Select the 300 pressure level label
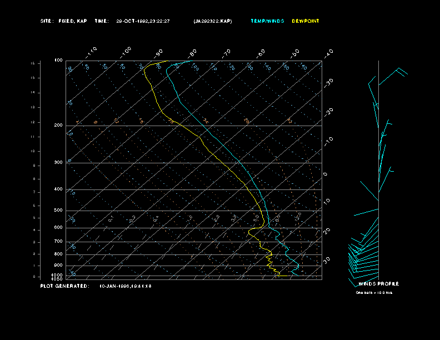Image resolution: width=440 pixels, height=340 pixels. click(58, 163)
